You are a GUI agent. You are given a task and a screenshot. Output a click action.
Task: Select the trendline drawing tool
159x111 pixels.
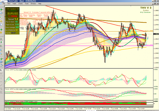(1, 85)
